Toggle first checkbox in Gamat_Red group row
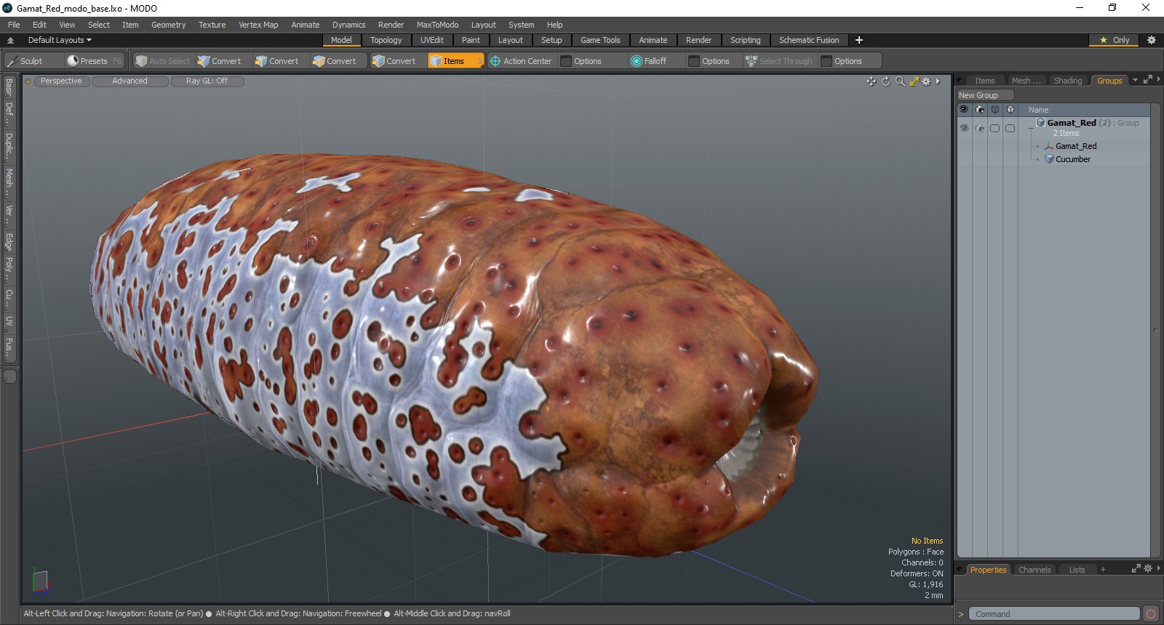This screenshot has width=1164, height=625. click(x=994, y=128)
